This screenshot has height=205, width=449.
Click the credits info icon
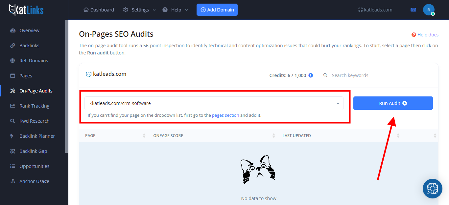point(311,75)
